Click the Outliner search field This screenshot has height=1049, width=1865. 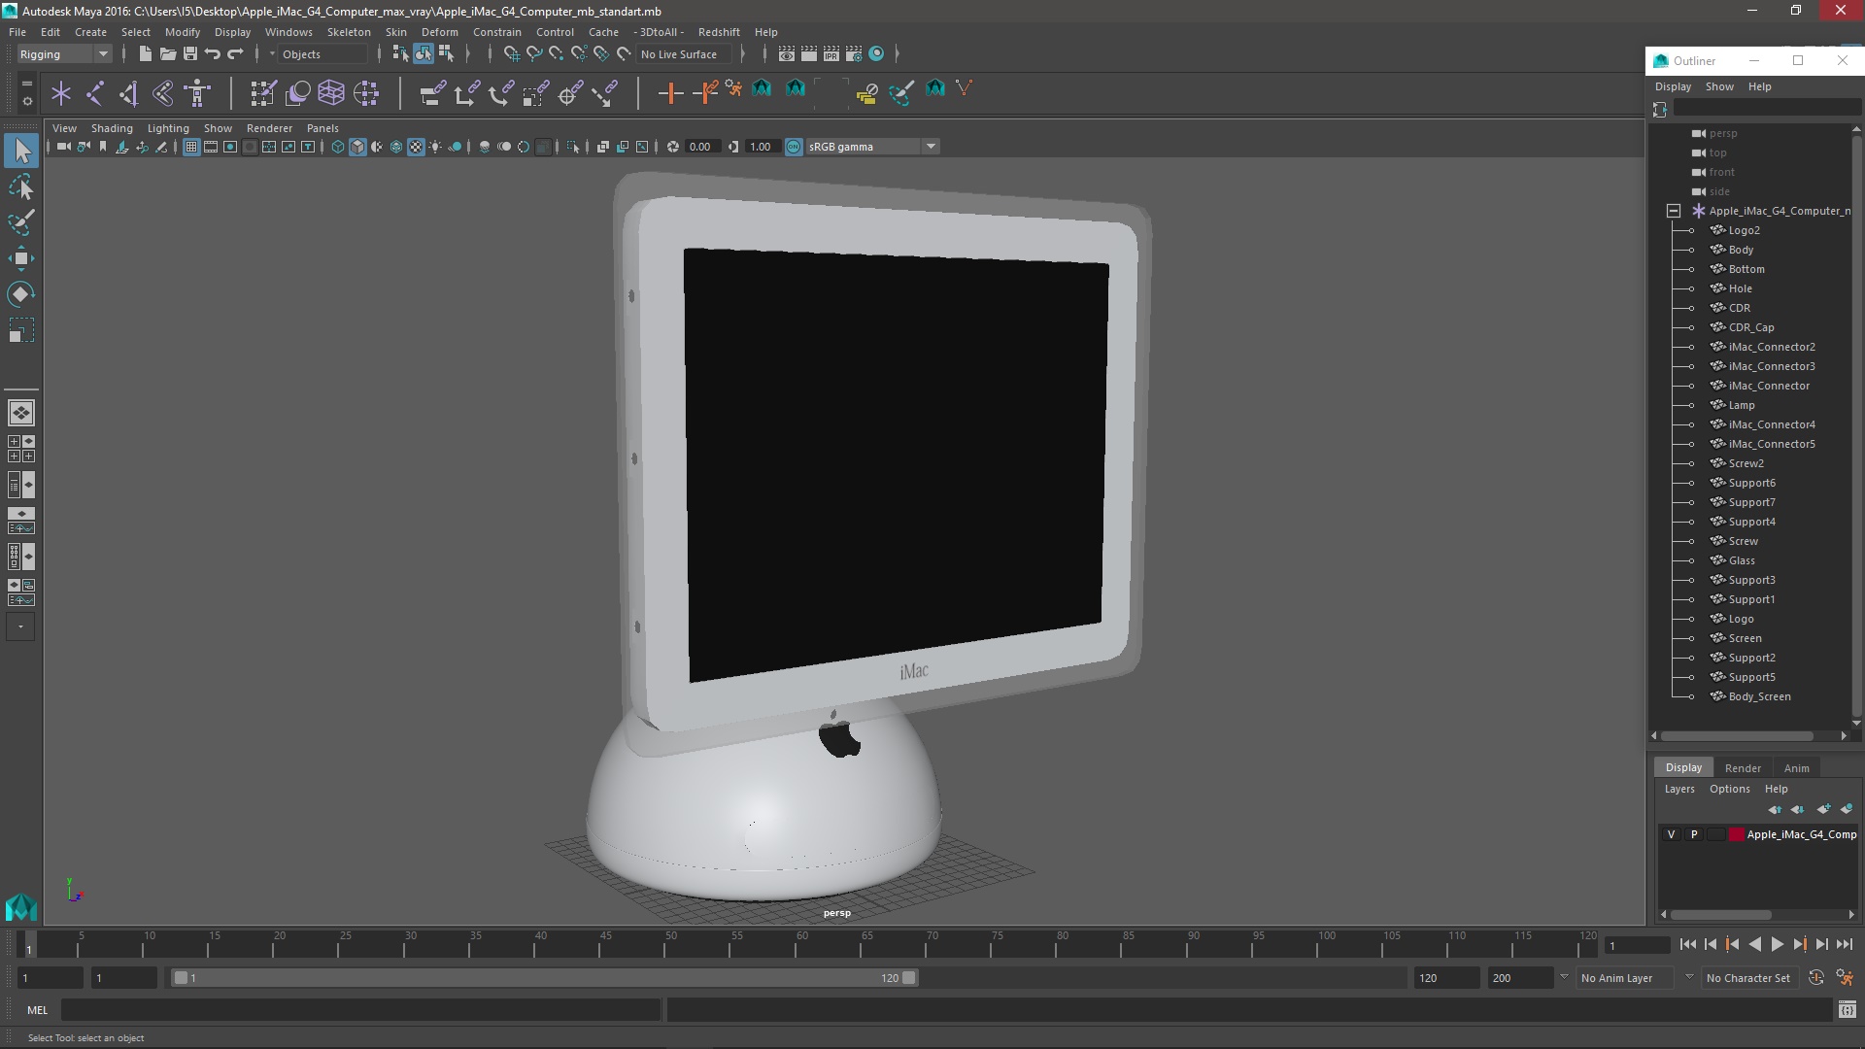coord(1767,109)
